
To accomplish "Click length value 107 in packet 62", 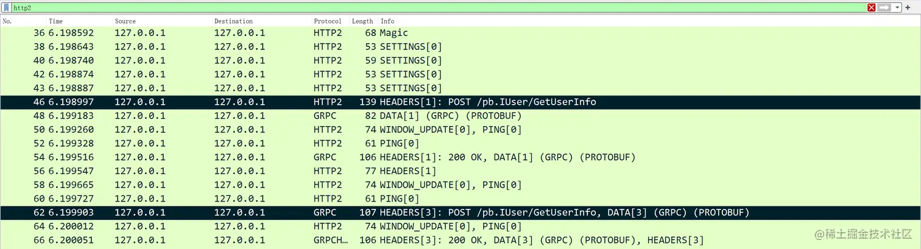I will click(x=368, y=212).
